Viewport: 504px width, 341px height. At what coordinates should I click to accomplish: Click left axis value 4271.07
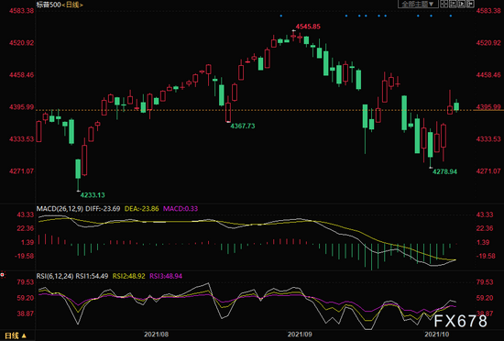coord(22,171)
